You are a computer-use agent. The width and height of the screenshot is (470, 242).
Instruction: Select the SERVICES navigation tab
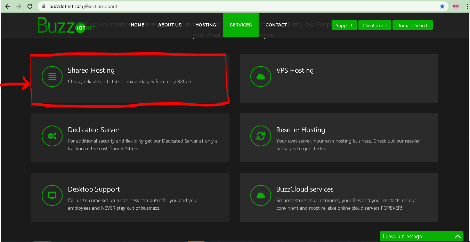tap(241, 25)
